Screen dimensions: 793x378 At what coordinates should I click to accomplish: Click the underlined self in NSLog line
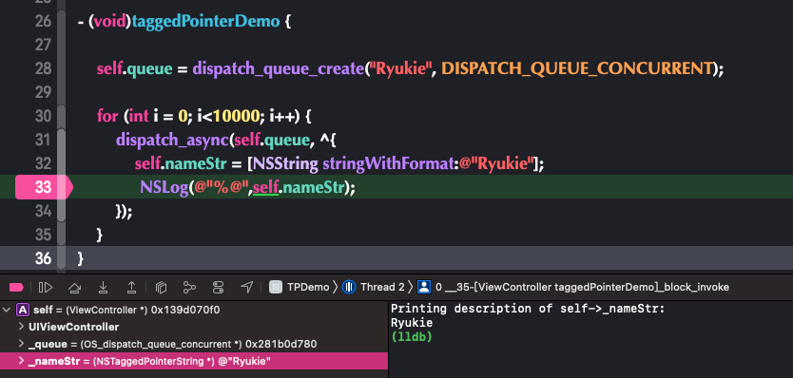(x=266, y=188)
